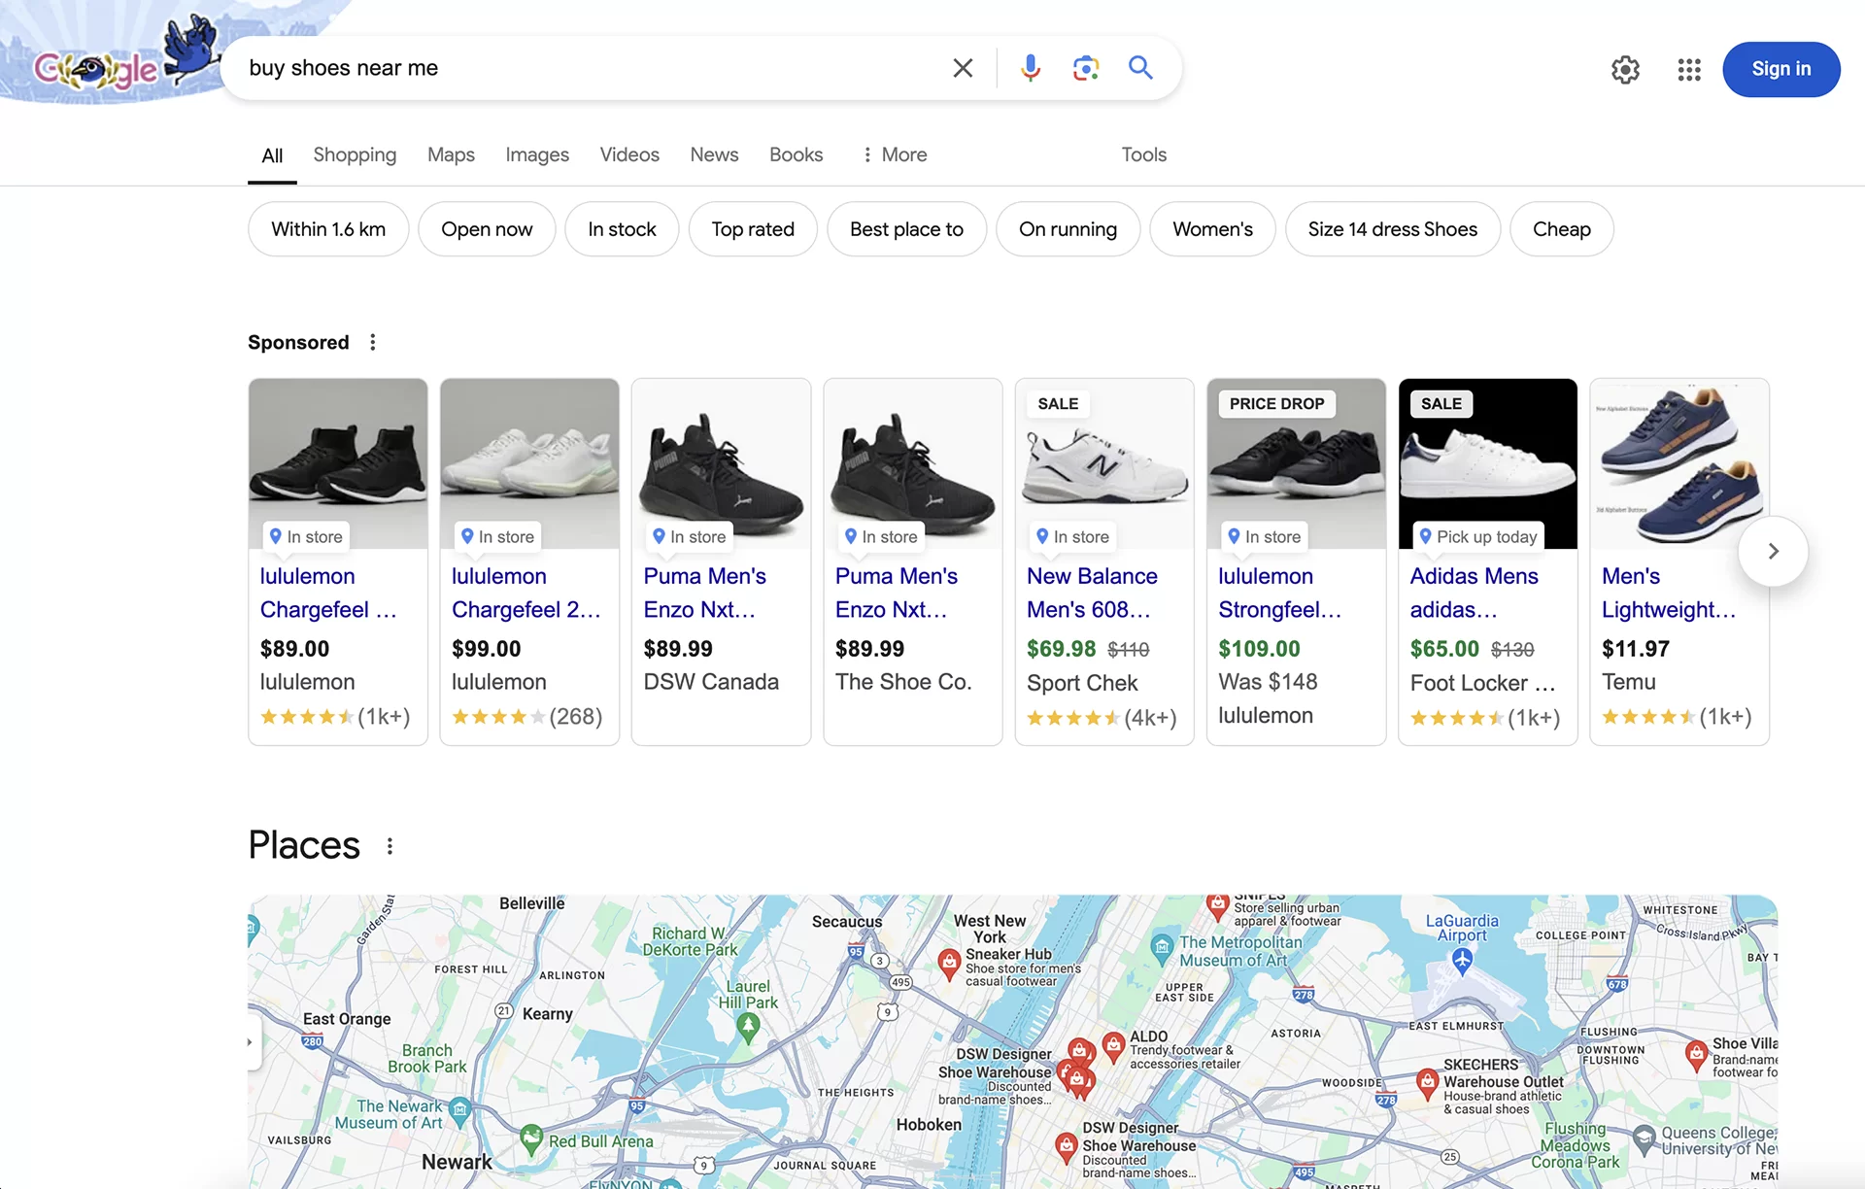This screenshot has height=1189, width=1865.
Task: Expand the More search categories menu
Action: (895, 154)
